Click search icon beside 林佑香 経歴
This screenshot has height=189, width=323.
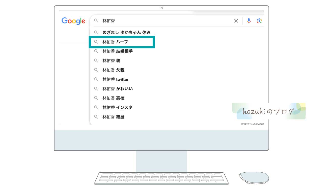coord(96,117)
